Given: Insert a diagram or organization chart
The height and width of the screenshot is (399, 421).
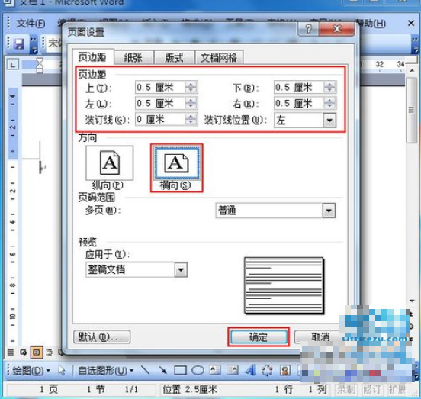Looking at the screenshot, I should point(267,371).
